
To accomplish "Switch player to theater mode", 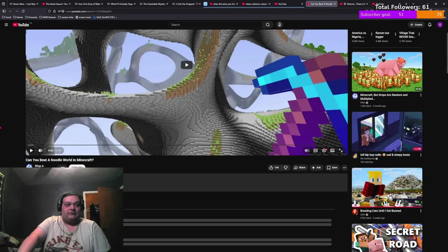I will click(332, 150).
